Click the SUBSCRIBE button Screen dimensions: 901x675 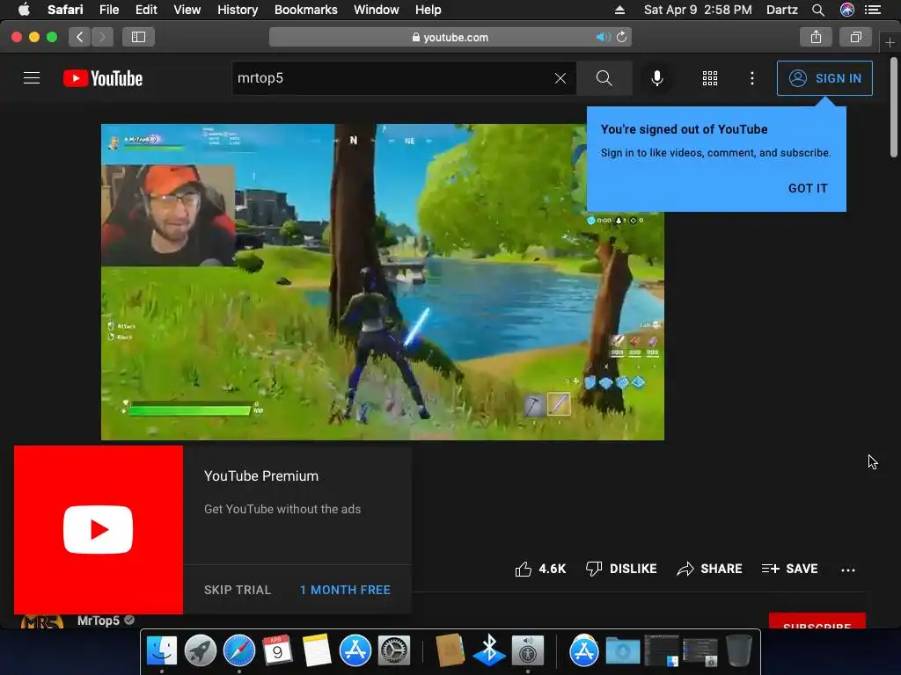(x=817, y=621)
